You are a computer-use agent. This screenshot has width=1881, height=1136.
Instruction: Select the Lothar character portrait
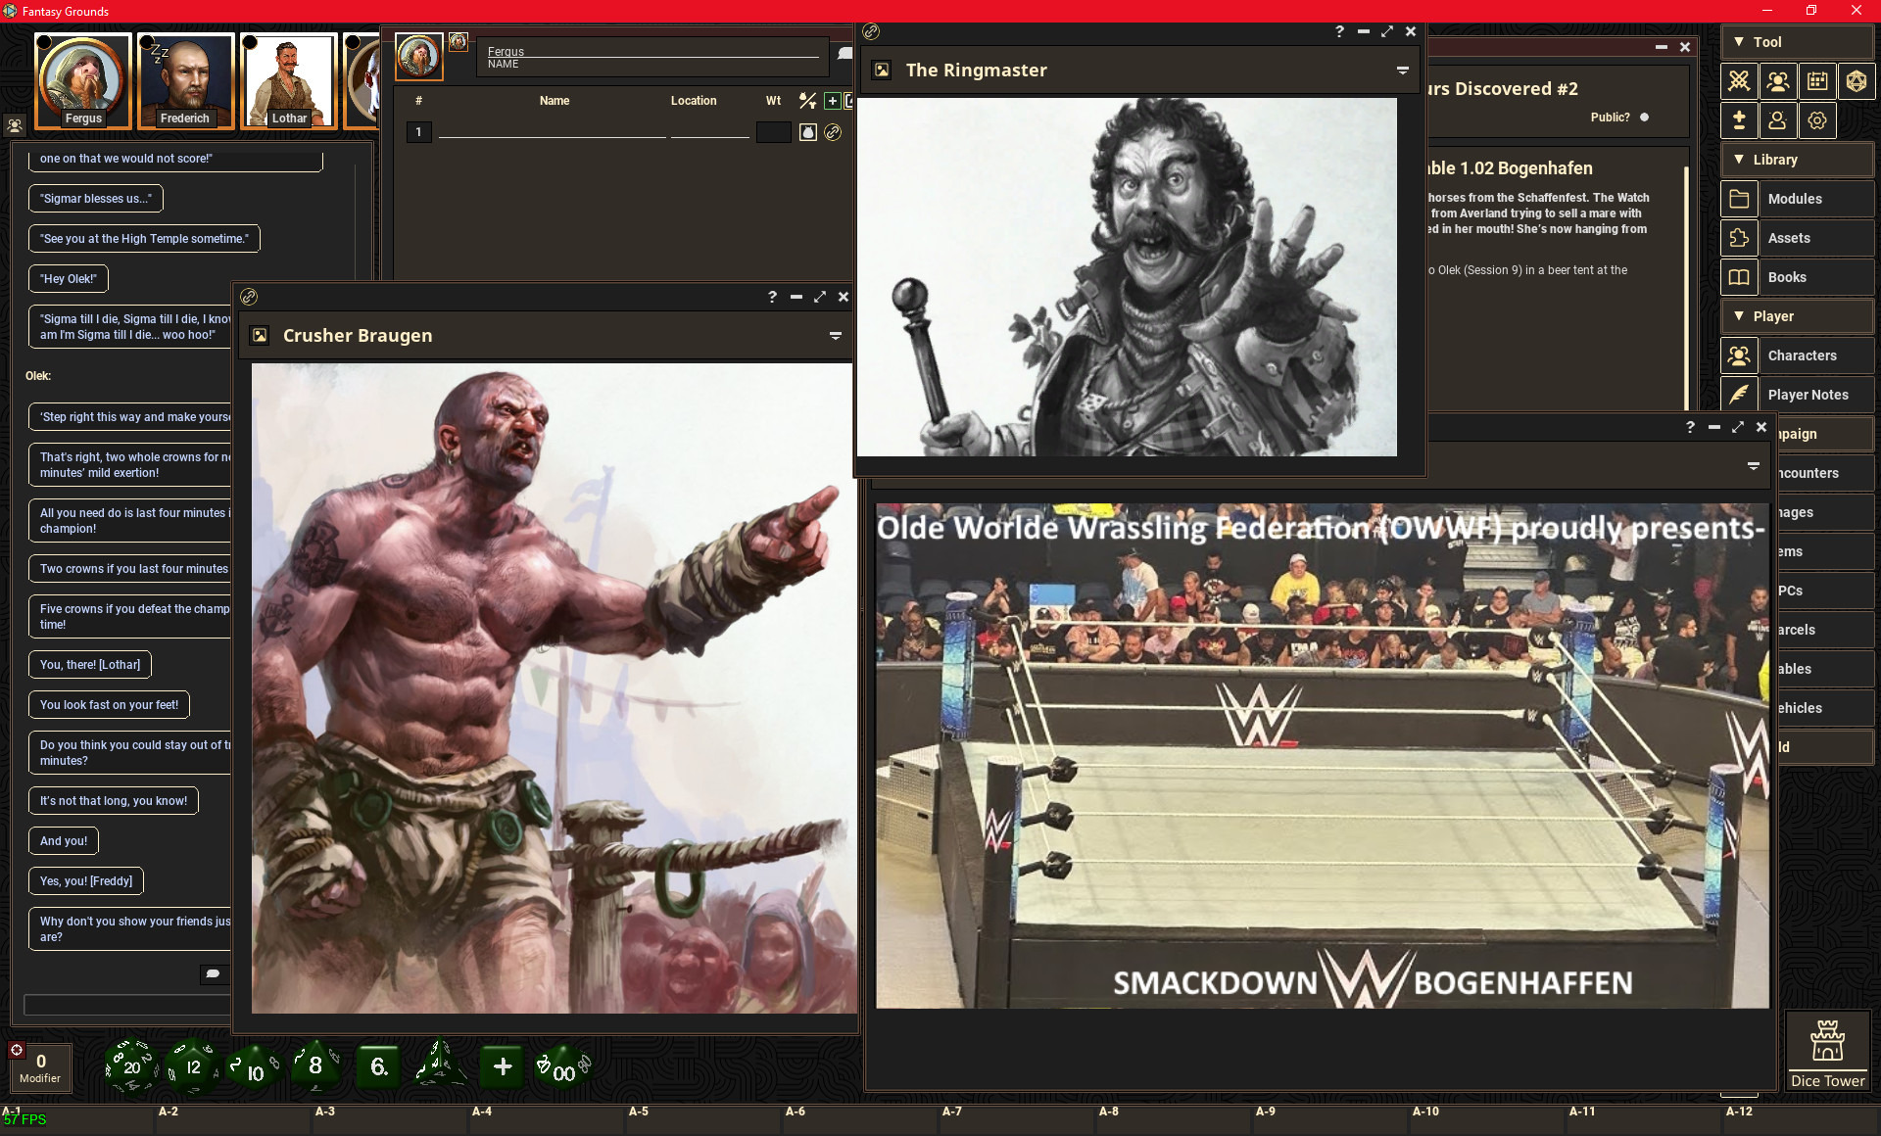click(x=289, y=81)
